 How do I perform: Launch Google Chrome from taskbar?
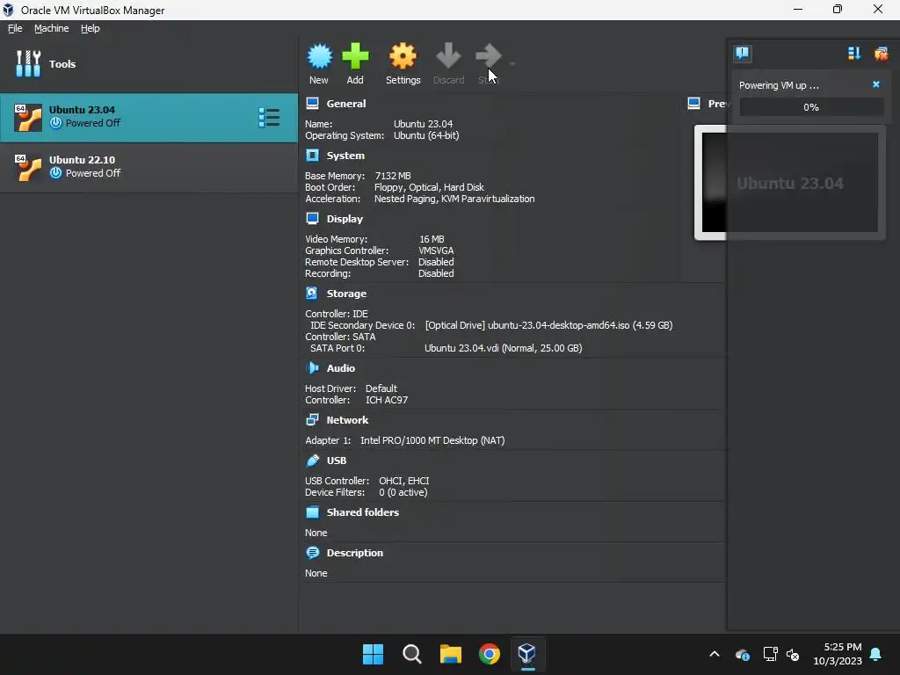(x=489, y=654)
